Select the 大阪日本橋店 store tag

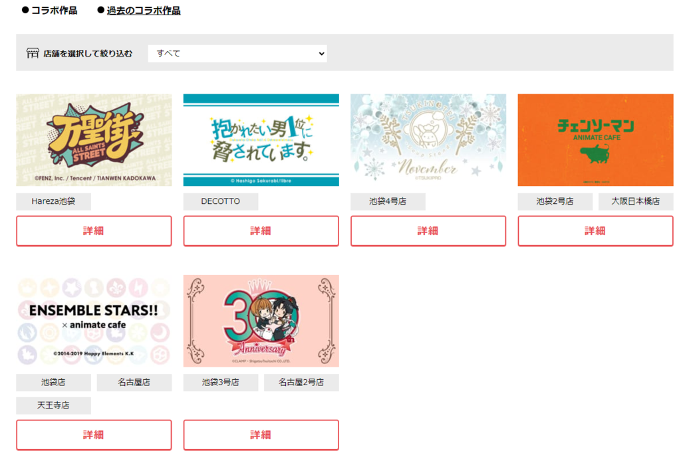[636, 201]
